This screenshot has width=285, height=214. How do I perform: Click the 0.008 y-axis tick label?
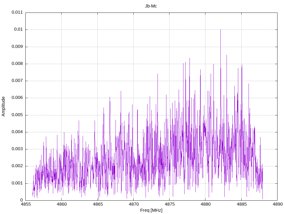pyautogui.click(x=17, y=64)
